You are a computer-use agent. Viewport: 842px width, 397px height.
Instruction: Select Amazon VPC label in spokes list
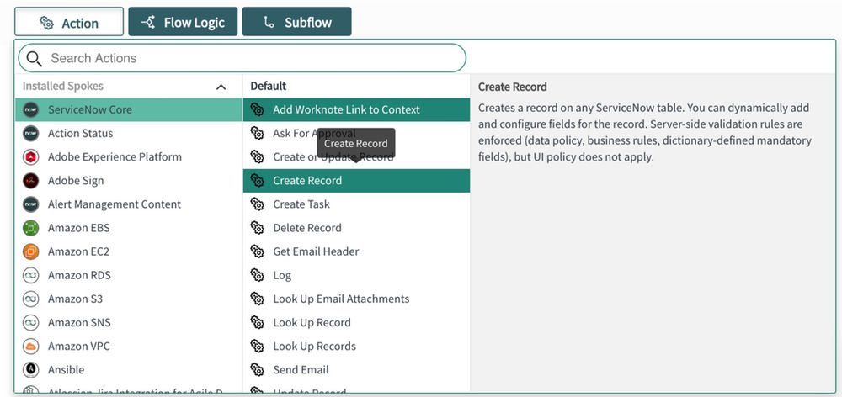click(x=79, y=346)
